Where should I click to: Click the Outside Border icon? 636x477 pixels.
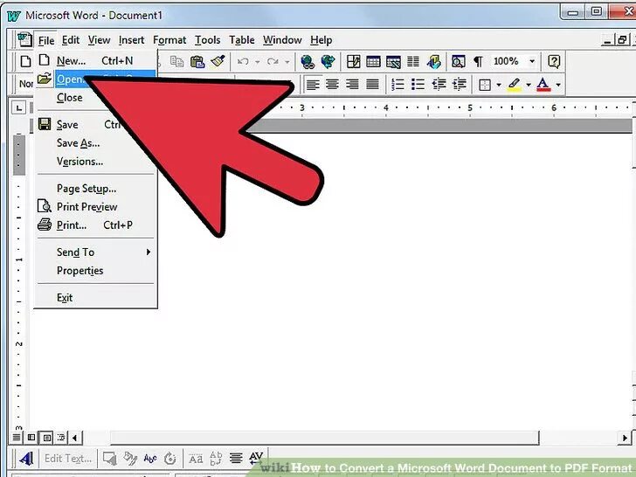[485, 85]
